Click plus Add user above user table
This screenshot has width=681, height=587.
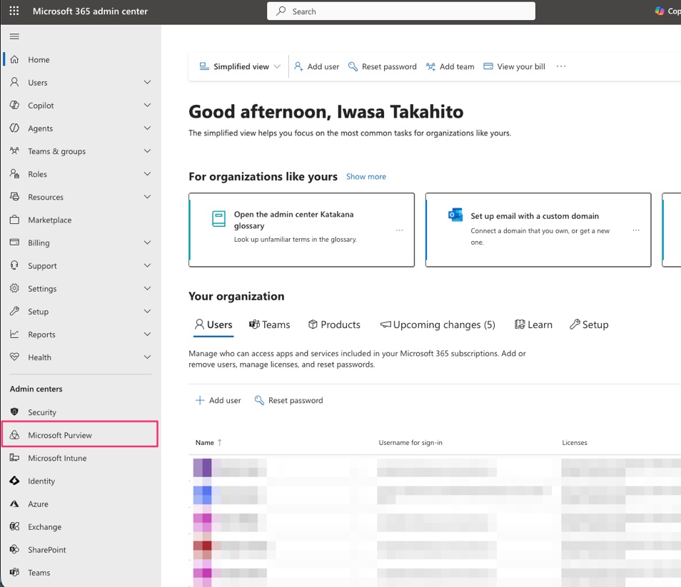(x=218, y=400)
